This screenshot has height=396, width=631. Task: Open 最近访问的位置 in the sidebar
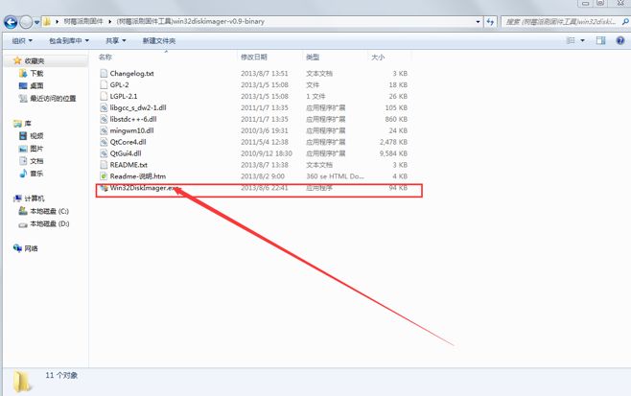pyautogui.click(x=53, y=98)
